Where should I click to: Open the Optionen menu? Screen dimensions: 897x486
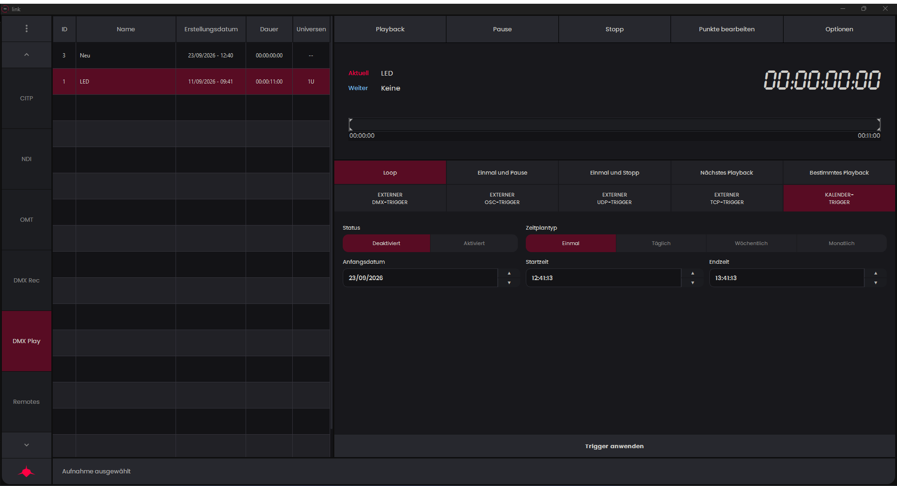[x=839, y=29]
